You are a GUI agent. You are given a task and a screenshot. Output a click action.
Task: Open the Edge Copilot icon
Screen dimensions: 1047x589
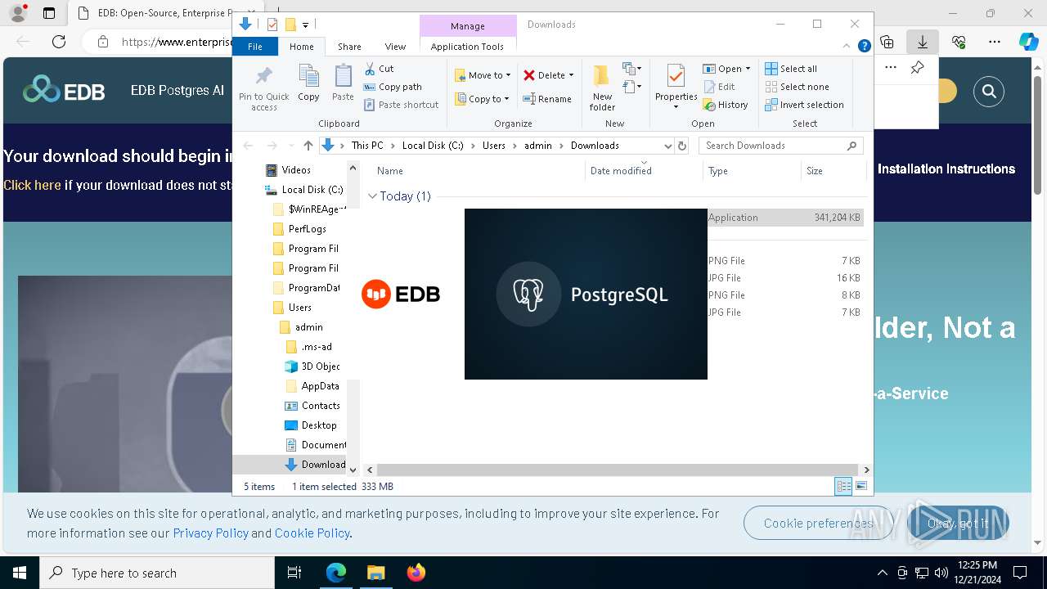1028,42
